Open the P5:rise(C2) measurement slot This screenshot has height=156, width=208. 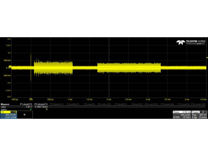88,104
